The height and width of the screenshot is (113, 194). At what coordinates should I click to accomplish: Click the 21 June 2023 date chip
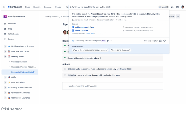coord(125,69)
